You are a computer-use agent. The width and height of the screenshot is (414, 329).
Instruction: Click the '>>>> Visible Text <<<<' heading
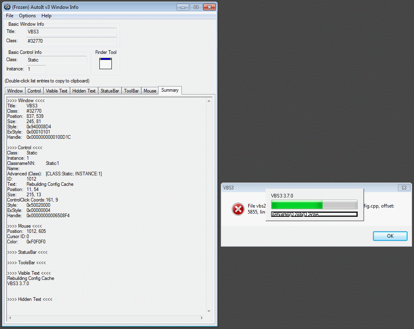pos(29,273)
